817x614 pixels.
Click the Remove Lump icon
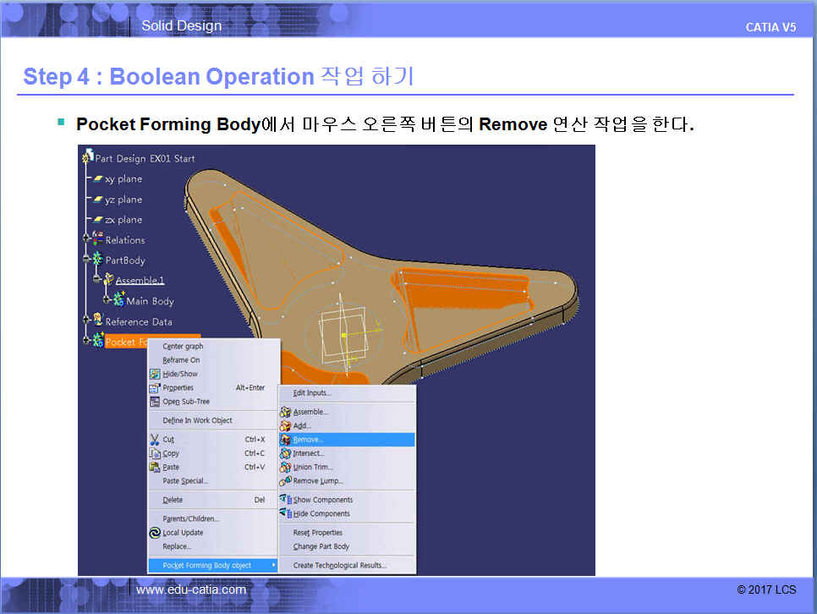pyautogui.click(x=286, y=480)
